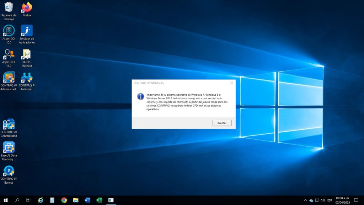Open the Action Center notifications icon
Screen dimensions: 364x205
356,200
